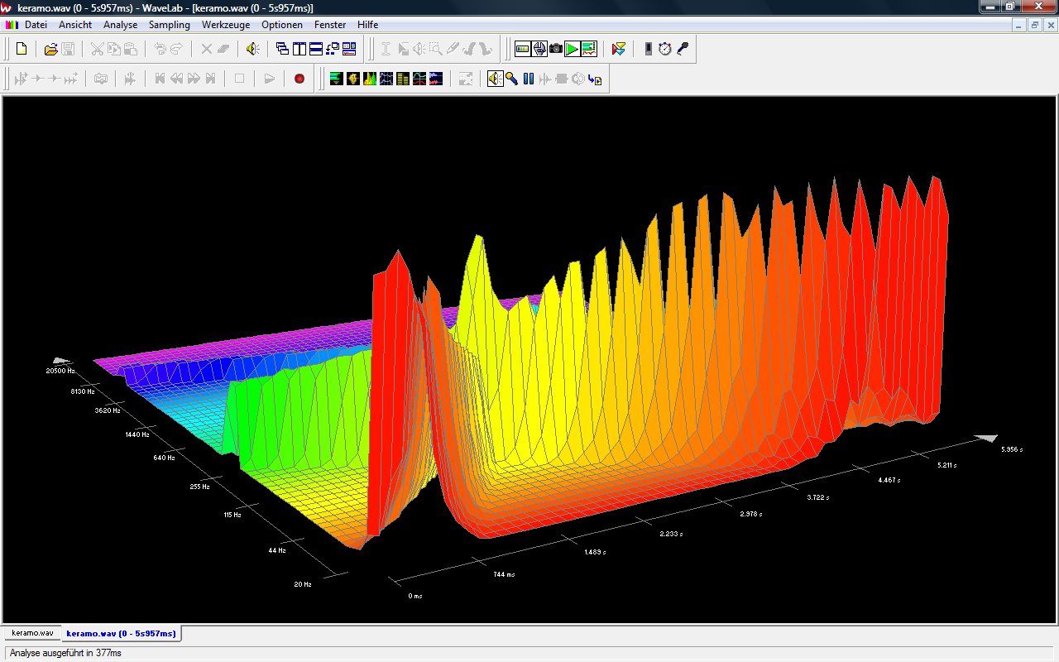The width and height of the screenshot is (1059, 662).
Task: Click the Open file folder icon
Action: point(50,49)
